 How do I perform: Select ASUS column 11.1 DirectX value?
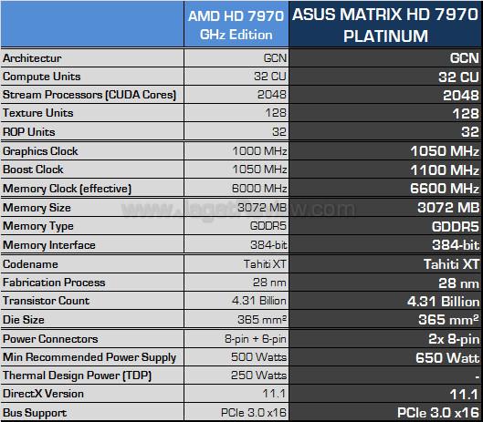464,395
